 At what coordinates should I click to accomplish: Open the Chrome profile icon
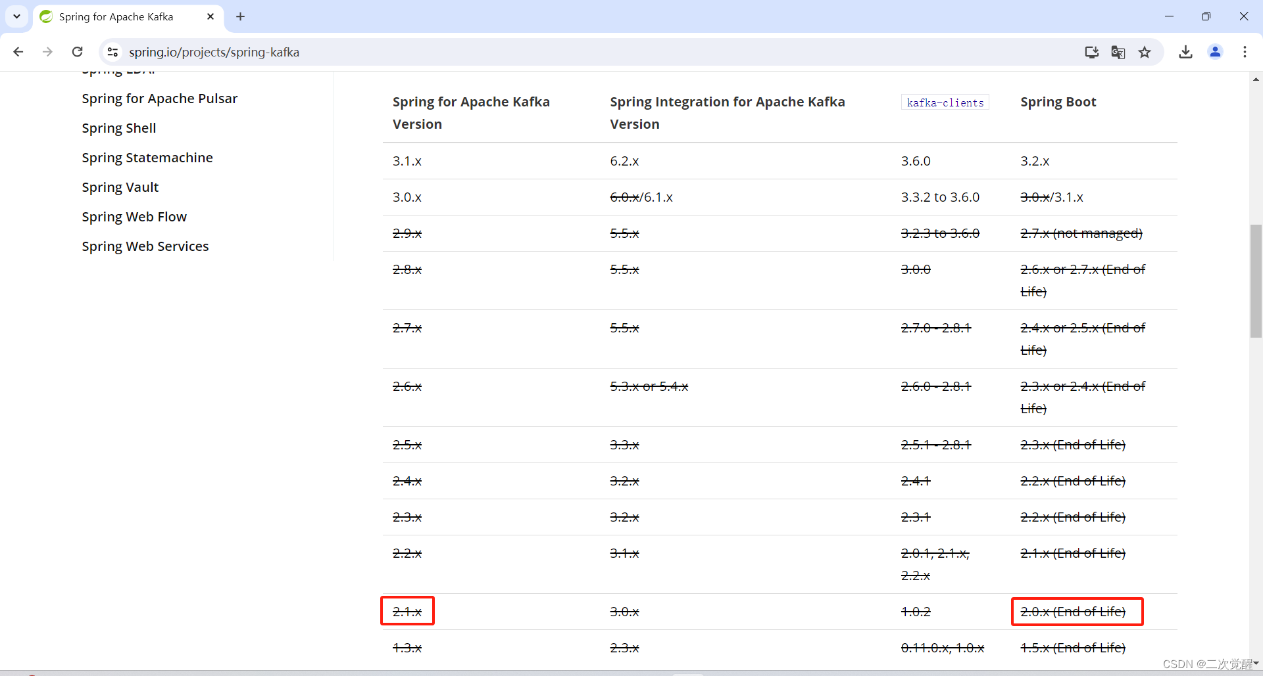point(1215,52)
